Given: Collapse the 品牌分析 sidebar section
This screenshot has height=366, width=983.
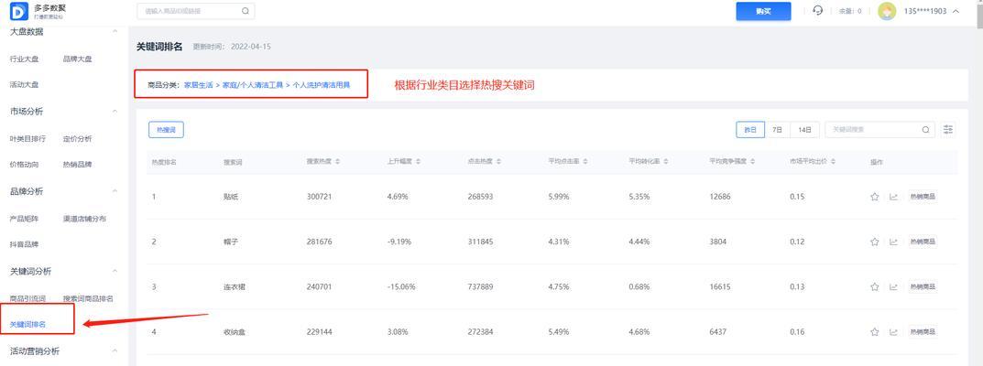Looking at the screenshot, I should pos(115,191).
